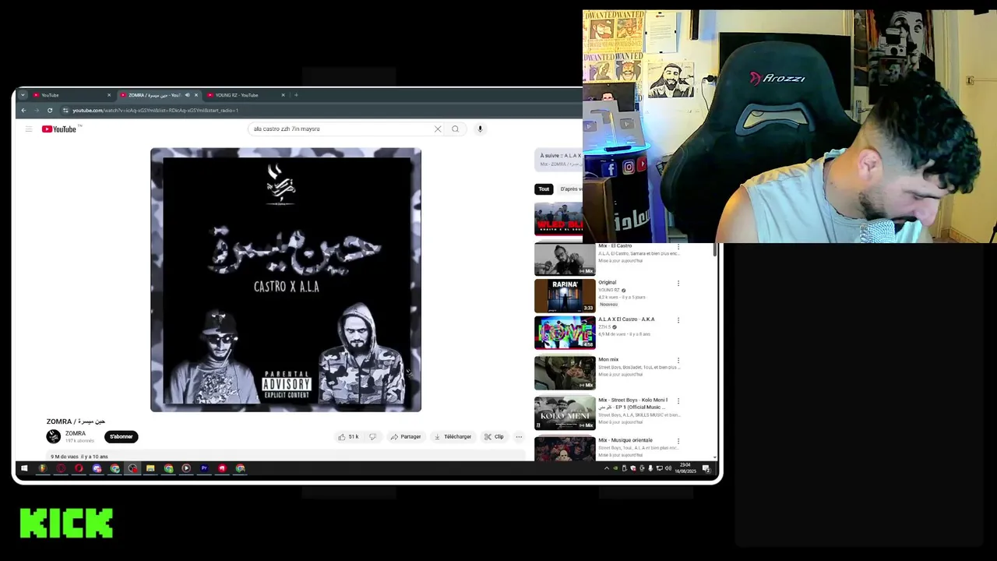Open more actions ellipsis under video

(x=519, y=437)
